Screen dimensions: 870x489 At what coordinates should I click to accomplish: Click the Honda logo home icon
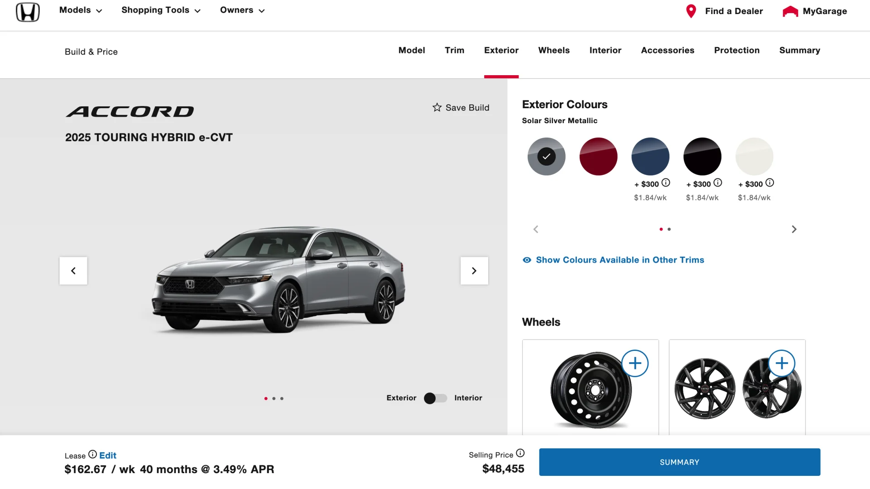[x=28, y=12]
